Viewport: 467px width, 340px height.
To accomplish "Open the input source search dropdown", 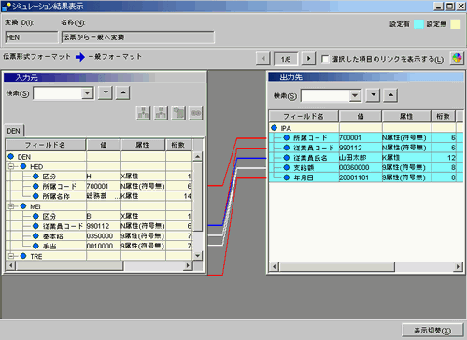I will [87, 92].
